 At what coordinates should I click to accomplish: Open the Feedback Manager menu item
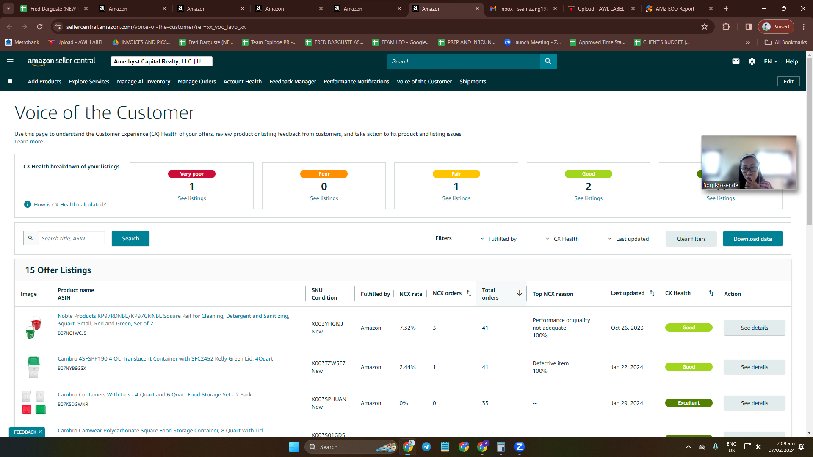(293, 81)
